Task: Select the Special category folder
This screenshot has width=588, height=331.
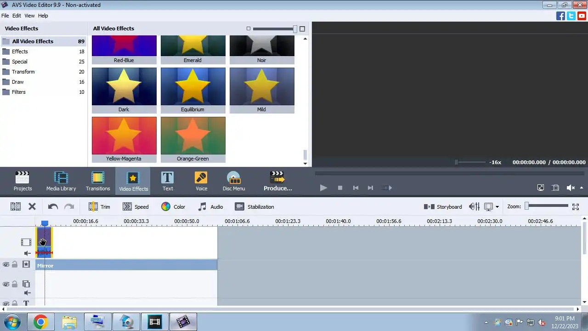Action: 43,62
